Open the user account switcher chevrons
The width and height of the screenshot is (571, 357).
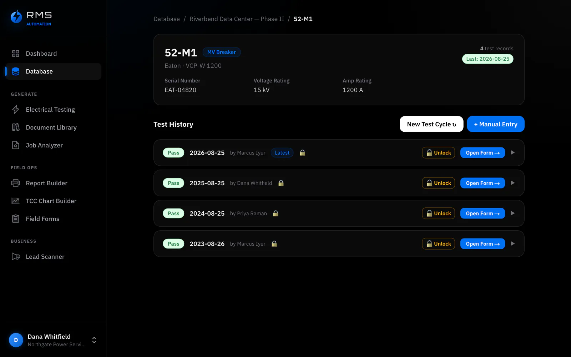coord(94,340)
